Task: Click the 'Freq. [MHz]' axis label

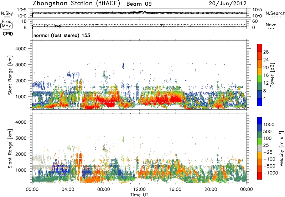Action: tap(7, 24)
